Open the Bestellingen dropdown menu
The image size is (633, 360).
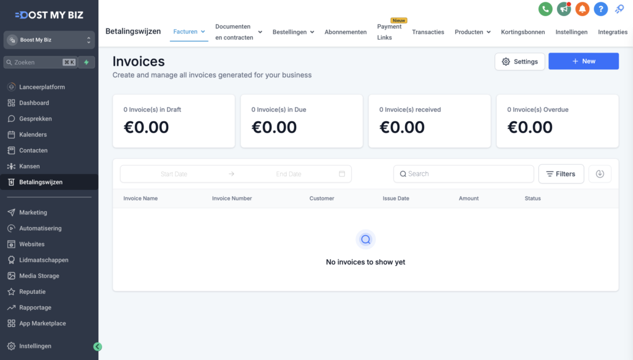(293, 32)
